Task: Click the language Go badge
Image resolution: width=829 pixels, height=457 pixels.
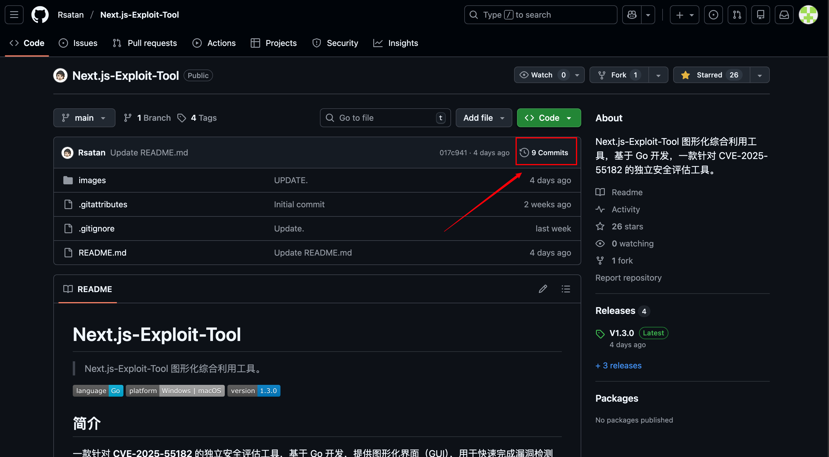Action: click(x=98, y=390)
